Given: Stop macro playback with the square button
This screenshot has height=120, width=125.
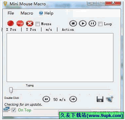Looking at the screenshot, I should pos(73,23).
